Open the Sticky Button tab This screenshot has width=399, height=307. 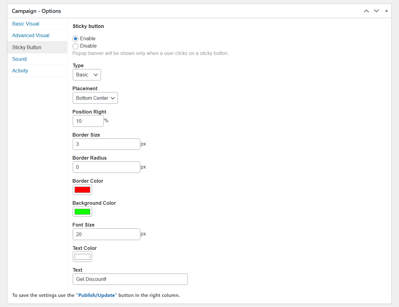[x=27, y=48]
